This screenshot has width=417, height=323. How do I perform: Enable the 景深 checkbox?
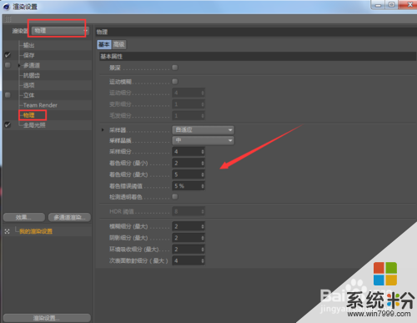click(x=175, y=68)
